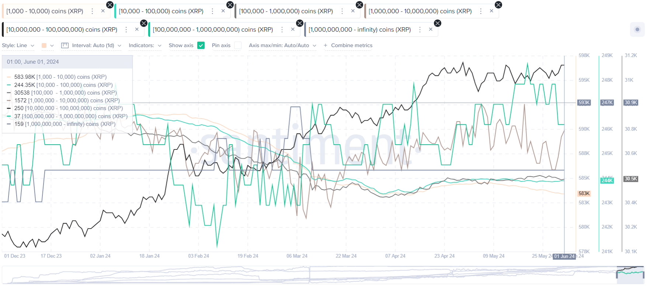This screenshot has width=647, height=286.
Task: Click the 30.5K axis value badge
Action: [631, 179]
